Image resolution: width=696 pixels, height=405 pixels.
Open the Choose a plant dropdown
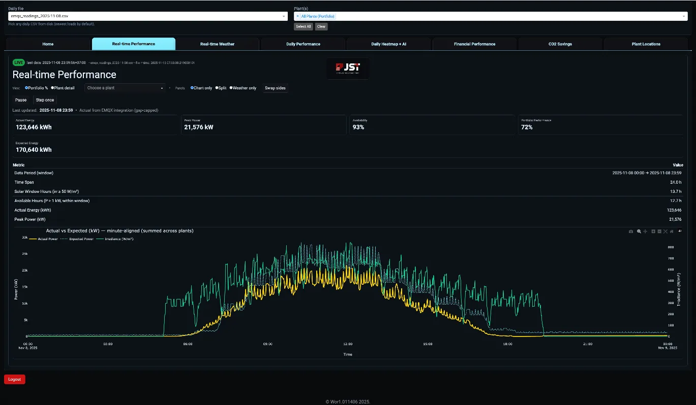pyautogui.click(x=125, y=88)
